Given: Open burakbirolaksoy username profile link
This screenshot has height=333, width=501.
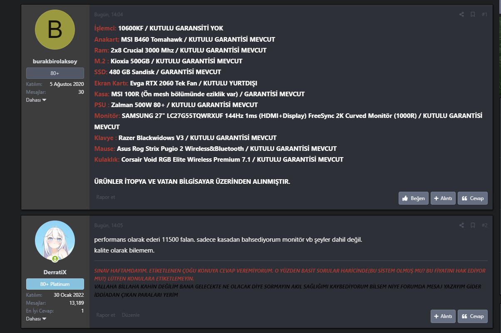Looking at the screenshot, I should (x=55, y=61).
